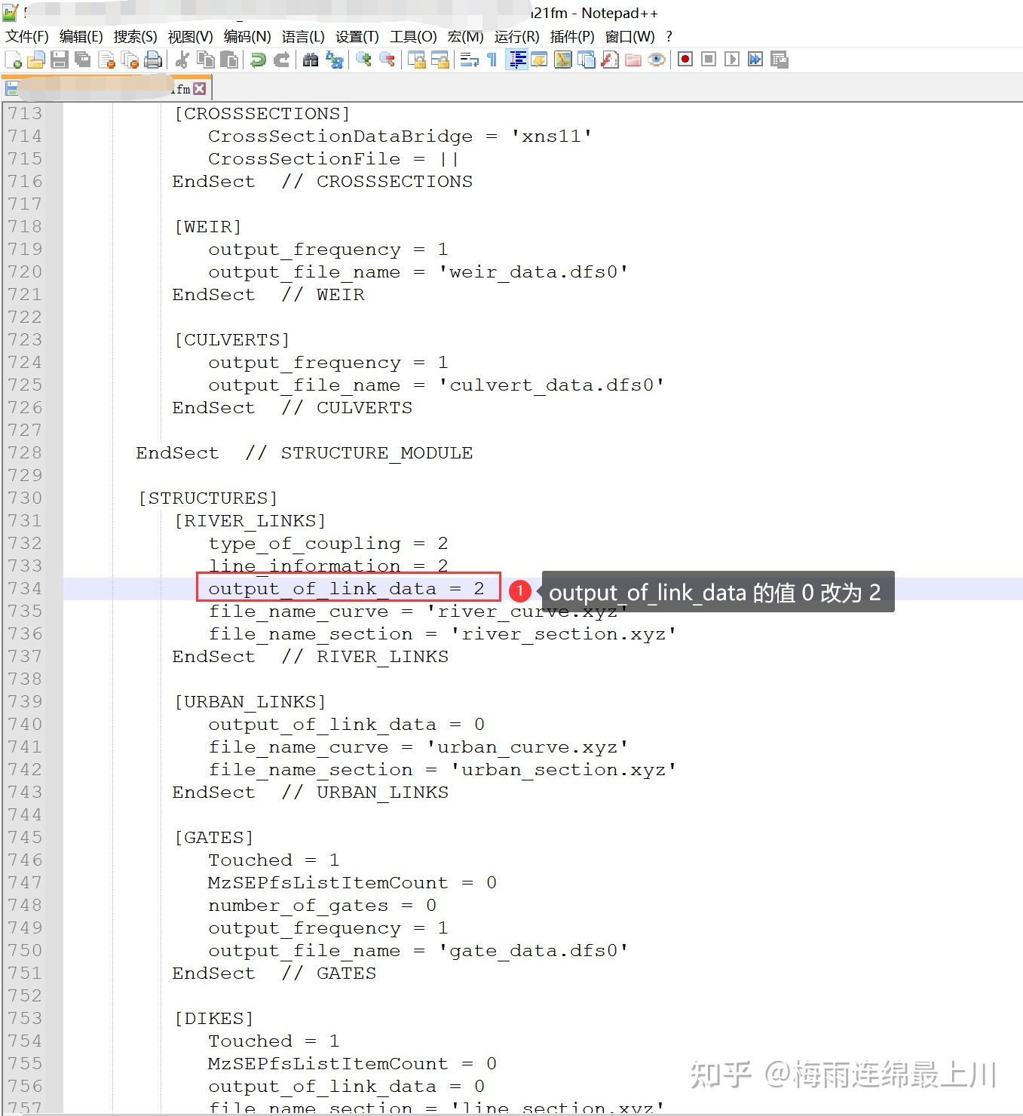
Task: Open Find with the binoculars icon
Action: pos(311,60)
